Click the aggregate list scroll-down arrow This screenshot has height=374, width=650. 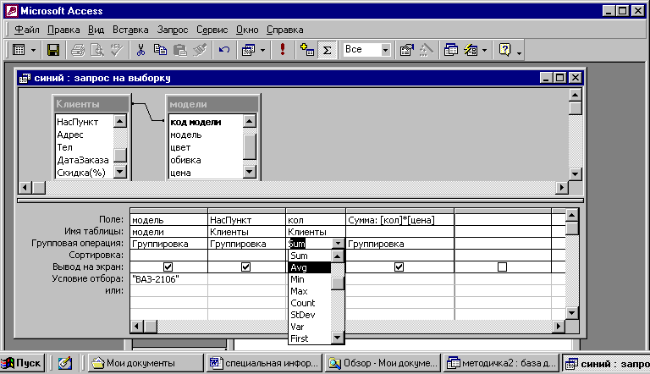338,338
